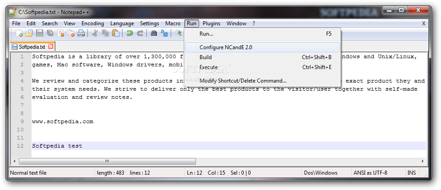The image size is (441, 190).
Task: Click the Open file folder icon
Action: click(x=29, y=33)
